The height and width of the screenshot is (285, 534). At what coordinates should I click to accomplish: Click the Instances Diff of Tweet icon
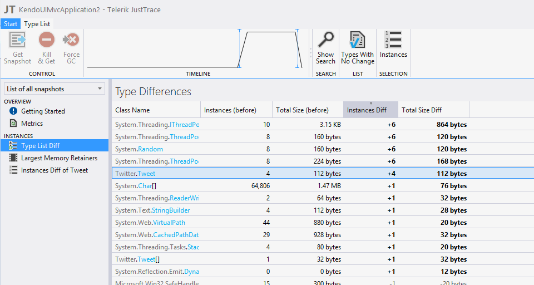(13, 170)
